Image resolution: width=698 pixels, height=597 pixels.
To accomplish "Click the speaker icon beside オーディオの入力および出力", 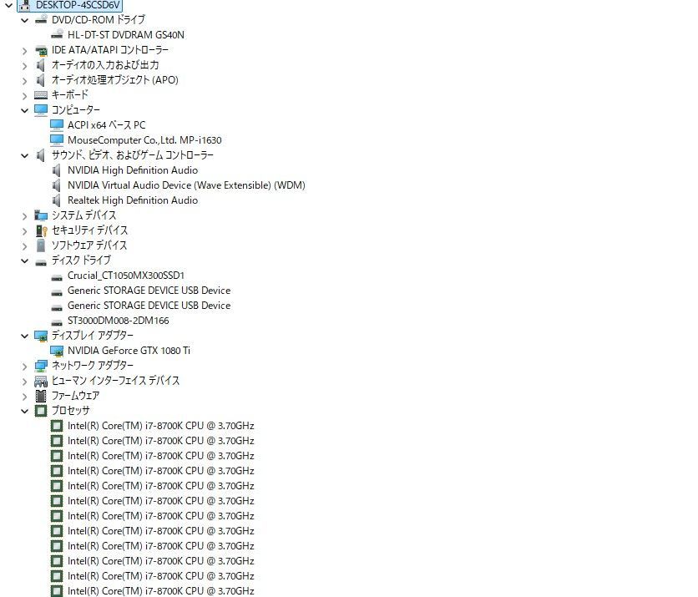I will [x=41, y=65].
